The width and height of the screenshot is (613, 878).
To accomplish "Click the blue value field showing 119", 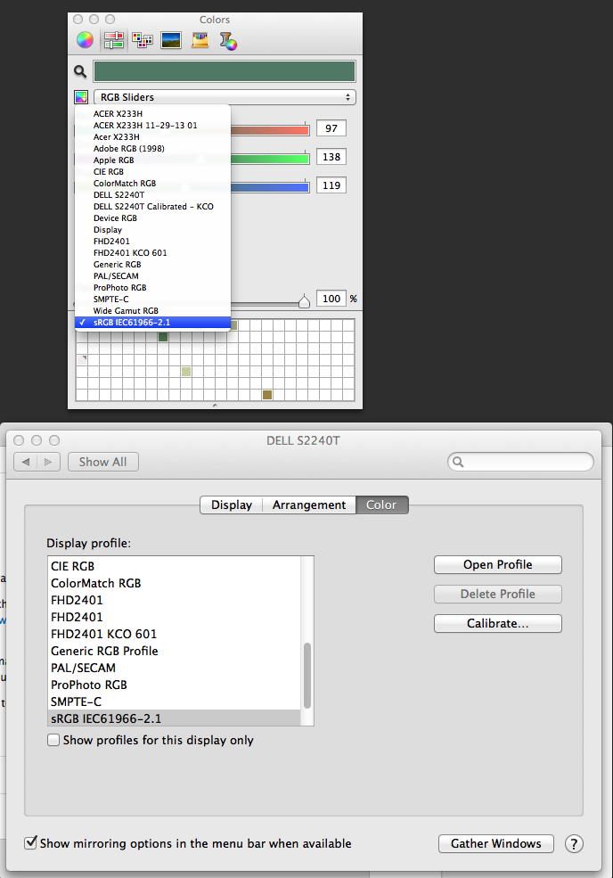I will point(331,185).
